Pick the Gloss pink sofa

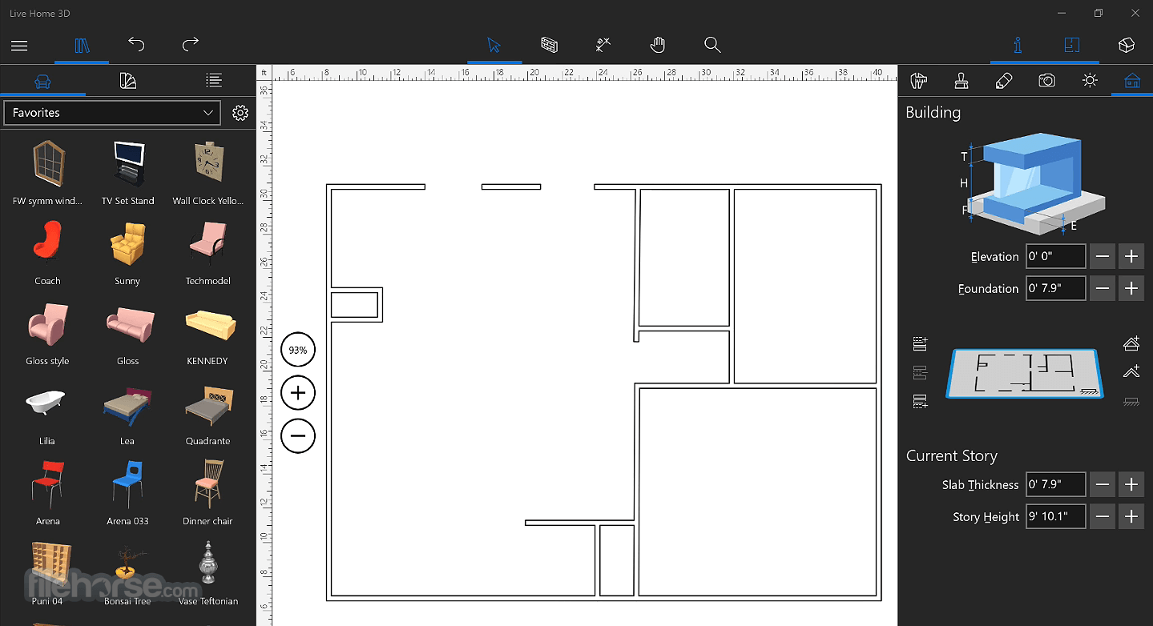point(128,333)
